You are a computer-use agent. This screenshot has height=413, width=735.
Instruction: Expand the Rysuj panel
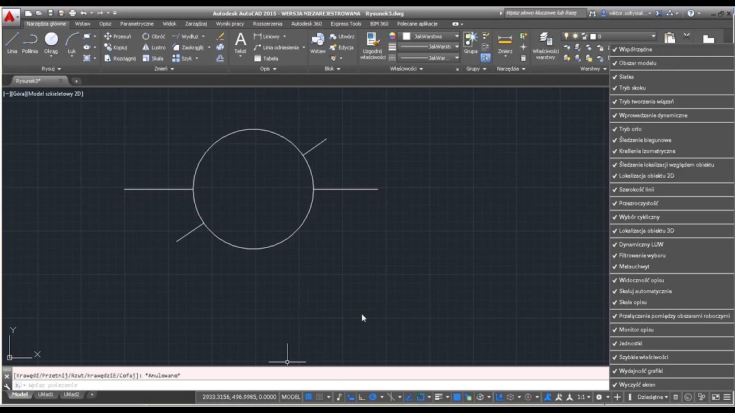pos(51,69)
